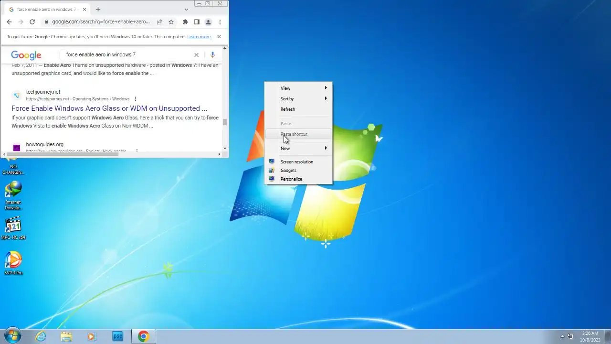This screenshot has height=344, width=611.
Task: Open Gadgets from the context menu
Action: (x=298, y=171)
